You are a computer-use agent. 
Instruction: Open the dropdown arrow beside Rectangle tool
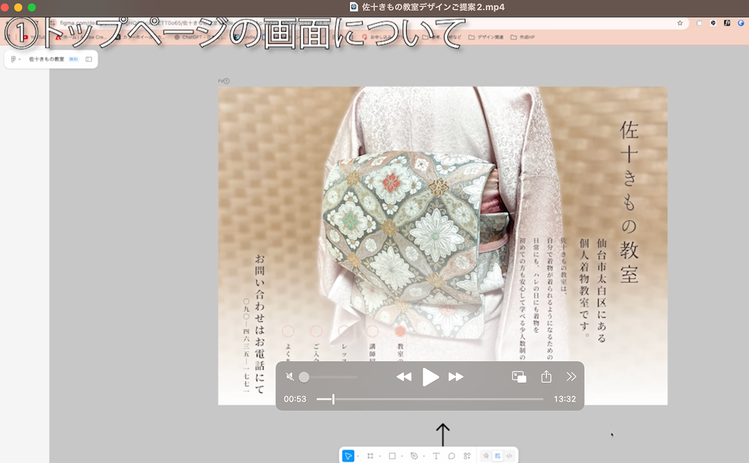(x=402, y=456)
